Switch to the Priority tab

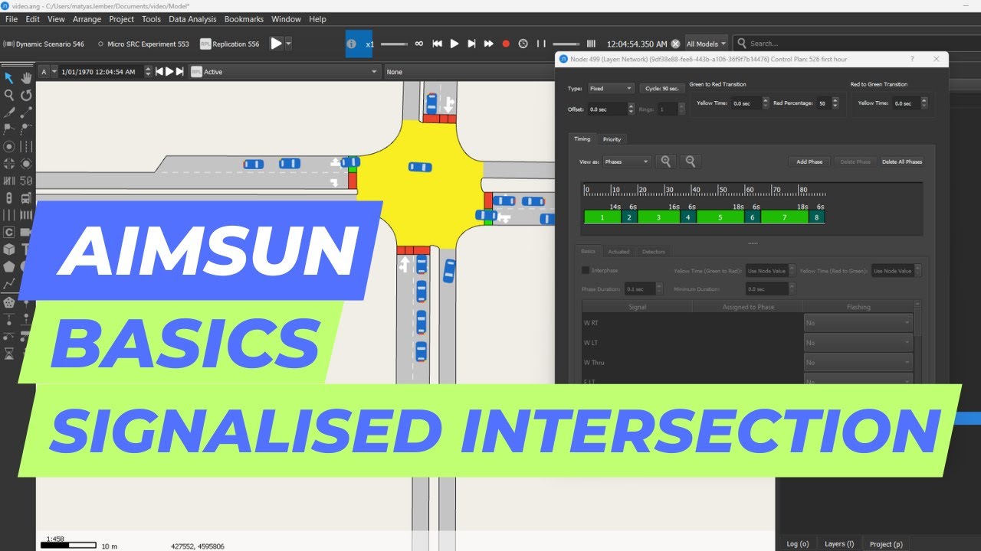612,139
